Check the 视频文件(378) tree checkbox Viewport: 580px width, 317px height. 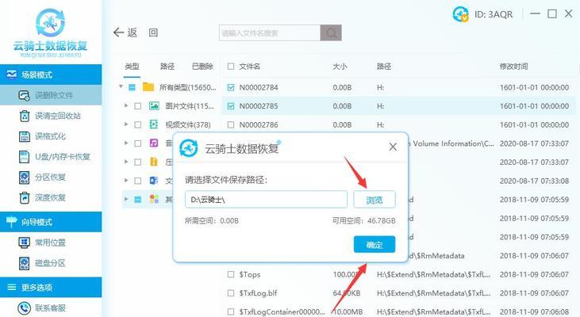[137, 125]
